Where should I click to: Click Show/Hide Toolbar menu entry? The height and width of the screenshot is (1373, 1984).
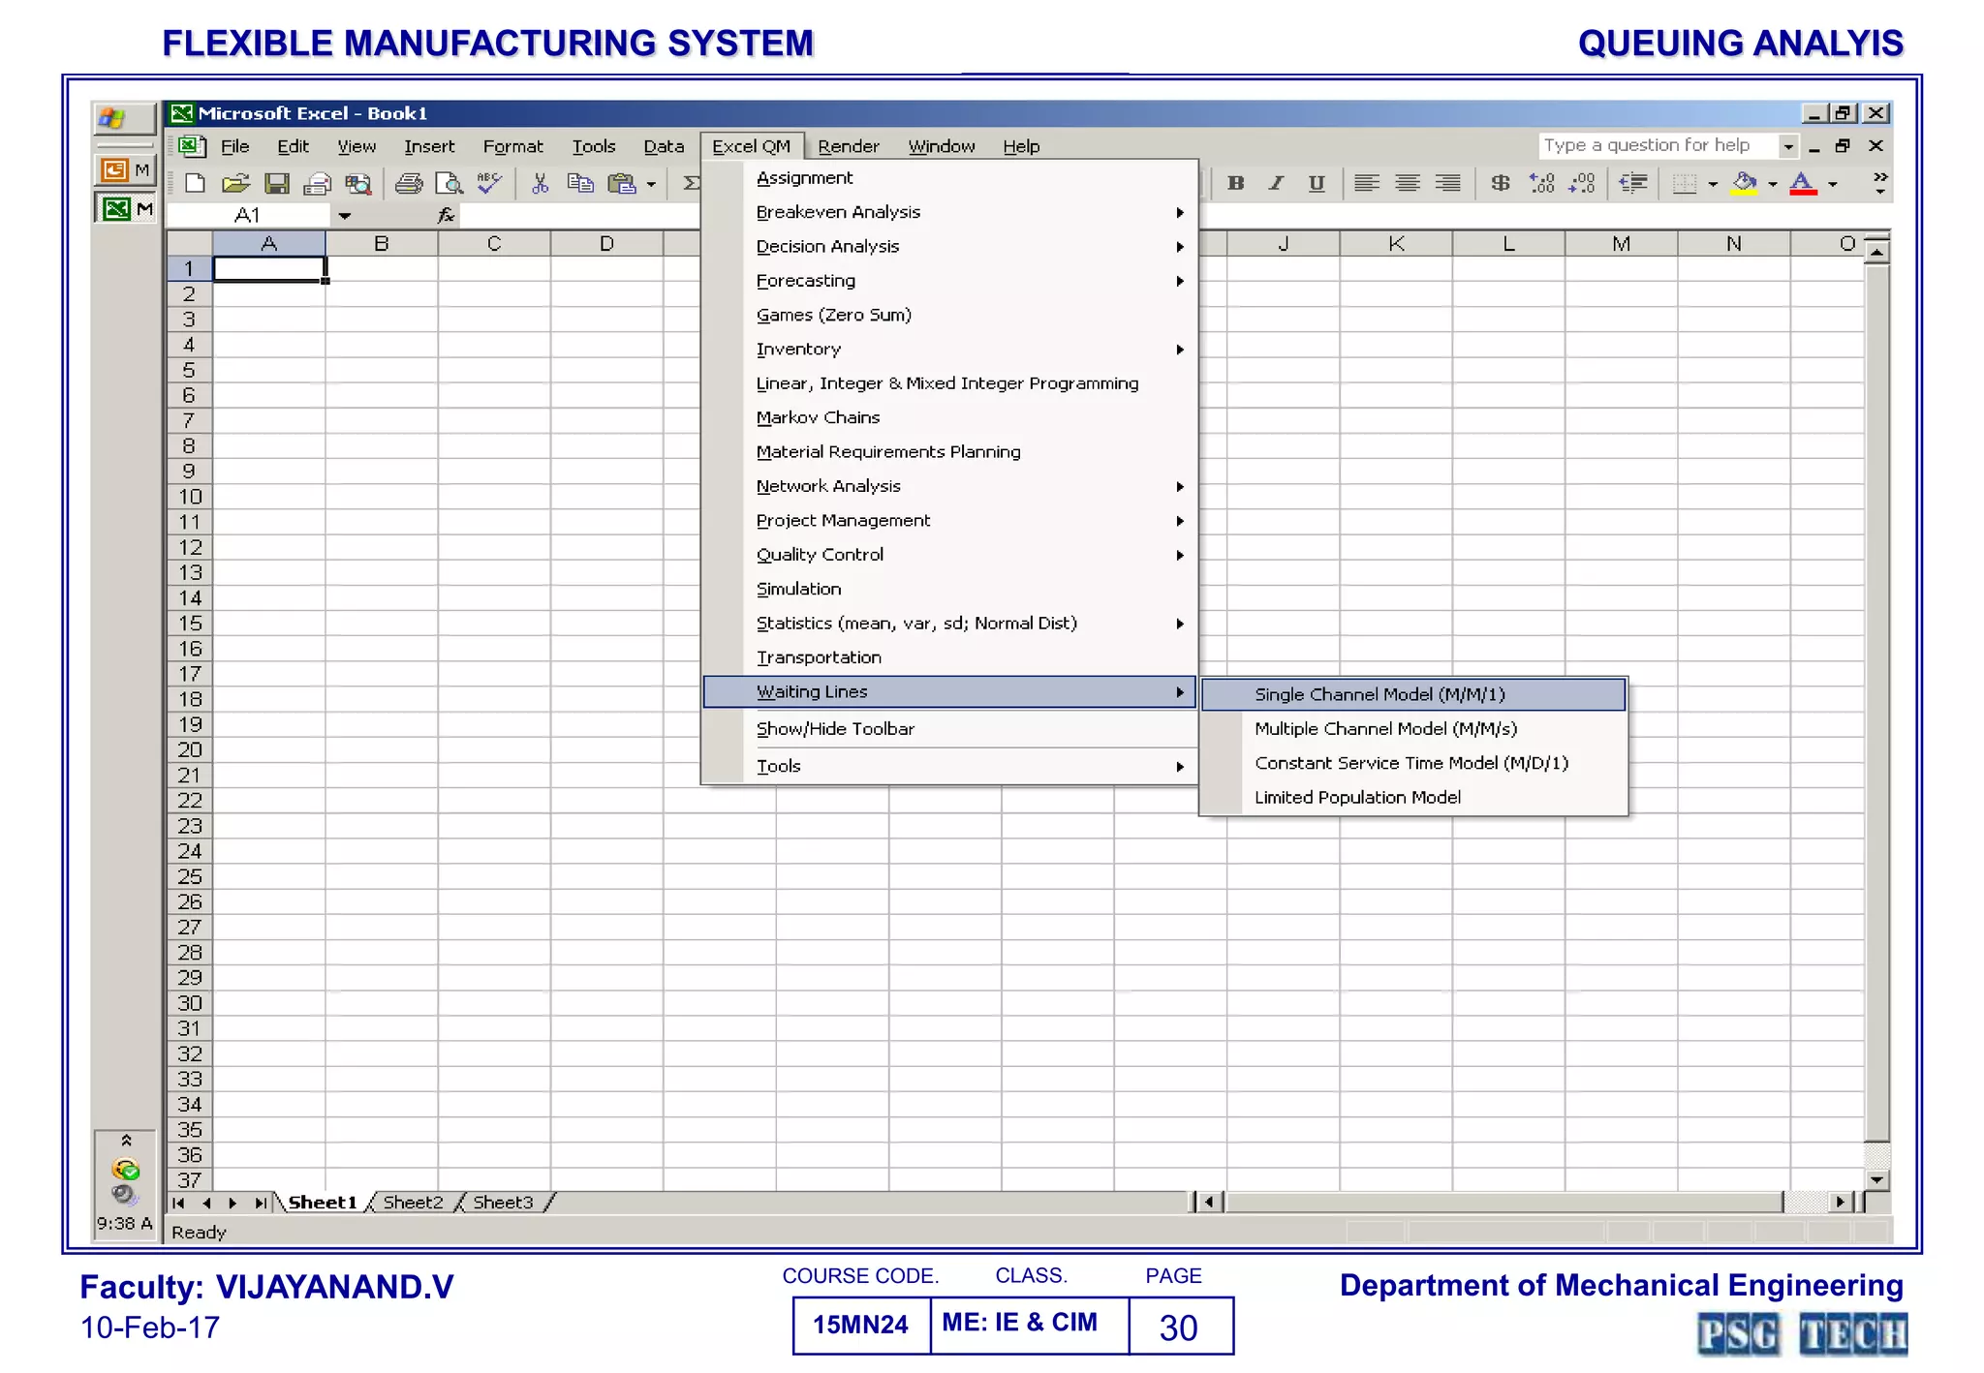[835, 729]
